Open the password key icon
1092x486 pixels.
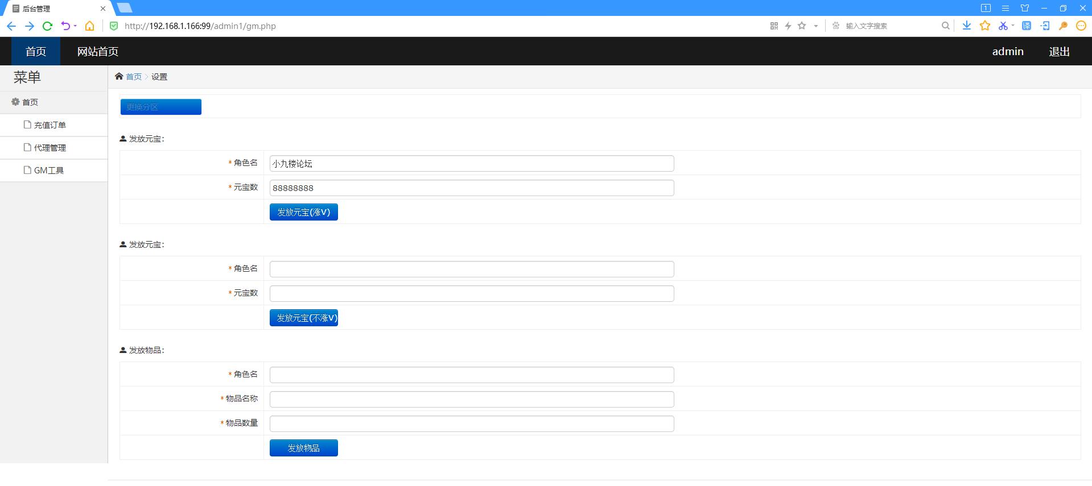(1062, 26)
